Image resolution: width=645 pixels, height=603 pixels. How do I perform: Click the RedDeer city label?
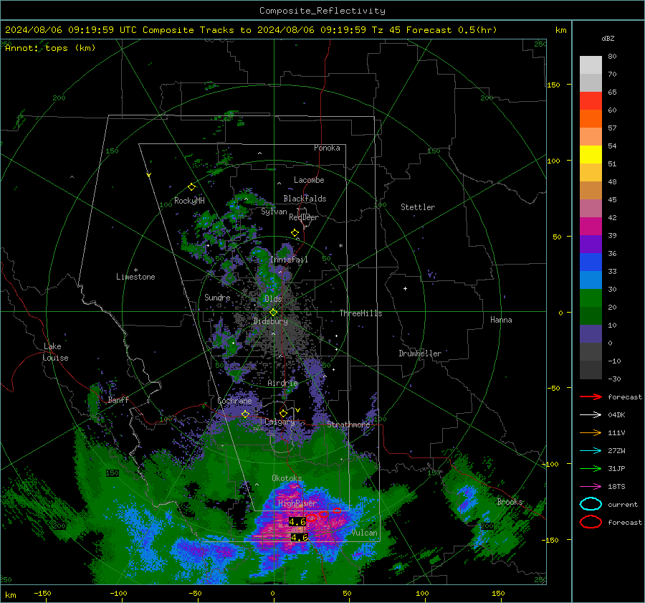(304, 217)
